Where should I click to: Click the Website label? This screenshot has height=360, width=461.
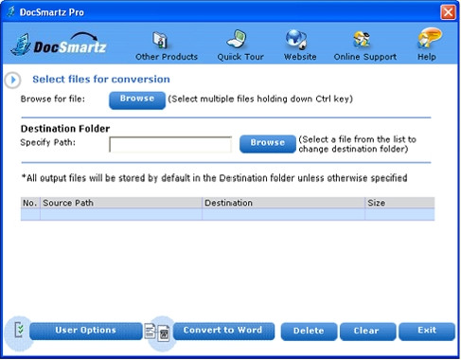pos(300,57)
